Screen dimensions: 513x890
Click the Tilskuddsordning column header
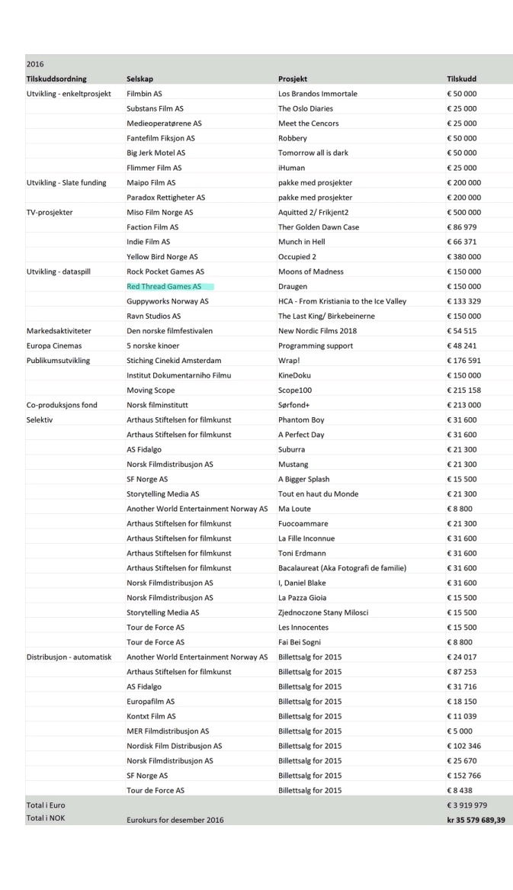(56, 79)
